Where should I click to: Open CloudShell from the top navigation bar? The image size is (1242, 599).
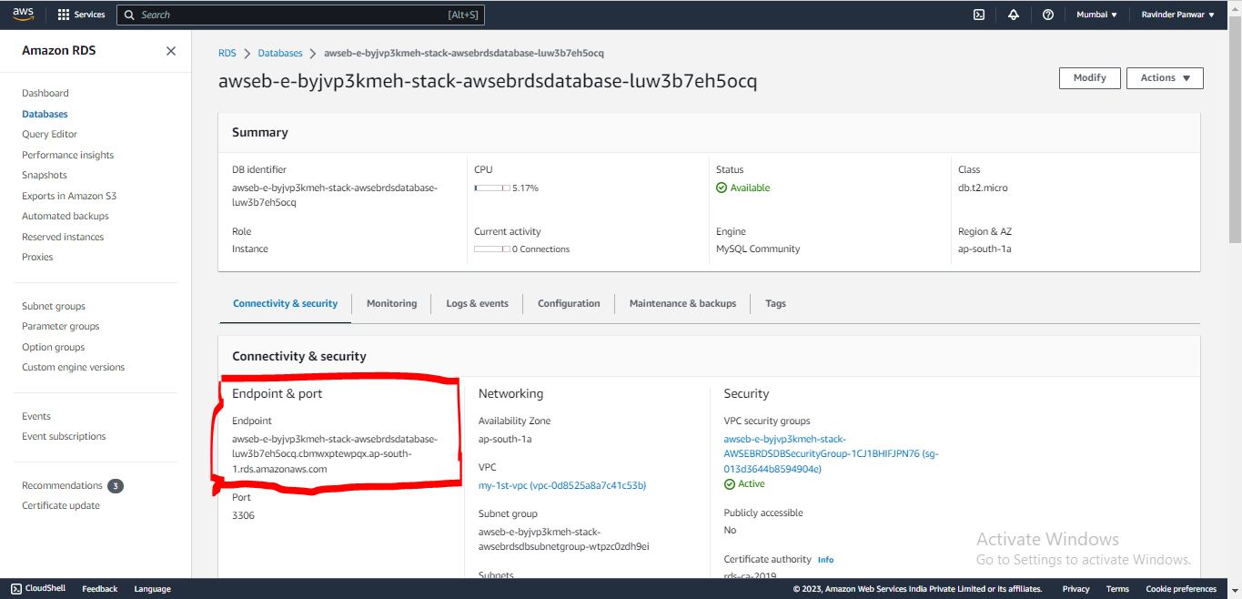click(x=978, y=15)
